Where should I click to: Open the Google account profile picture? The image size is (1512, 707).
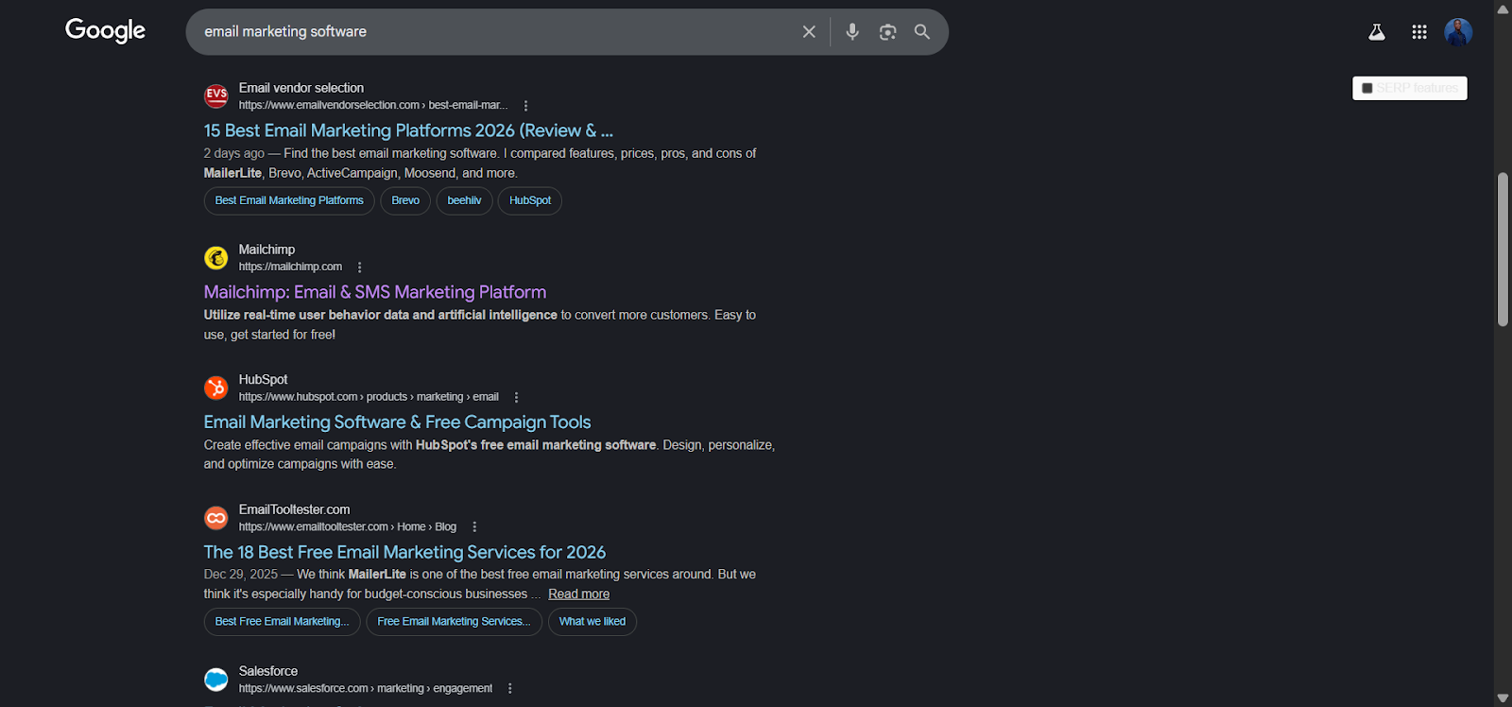pyautogui.click(x=1458, y=32)
